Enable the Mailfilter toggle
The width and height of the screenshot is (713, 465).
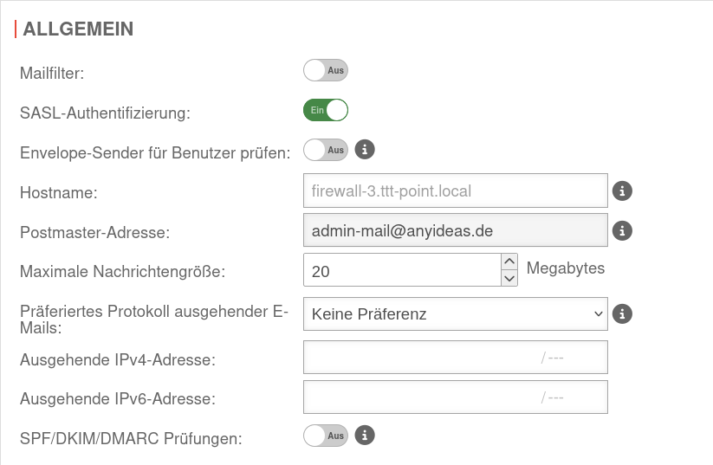point(325,70)
